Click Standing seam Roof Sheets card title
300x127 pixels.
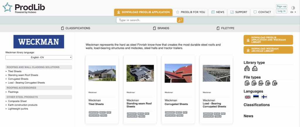139,105
